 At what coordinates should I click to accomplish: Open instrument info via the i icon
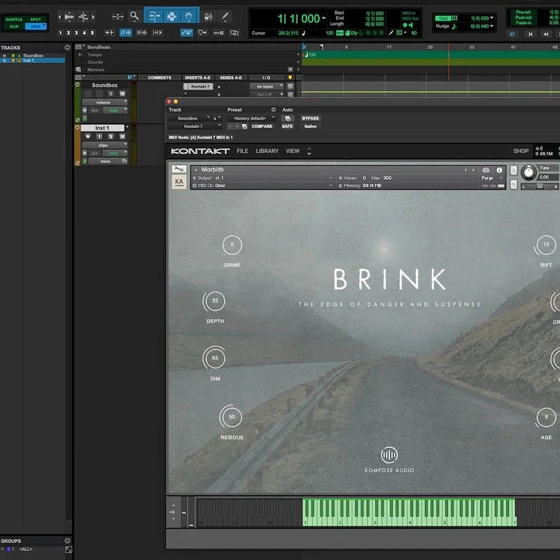click(498, 169)
